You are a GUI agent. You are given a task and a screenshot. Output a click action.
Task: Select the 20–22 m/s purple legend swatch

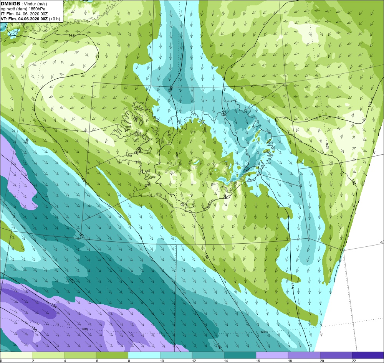336,355
